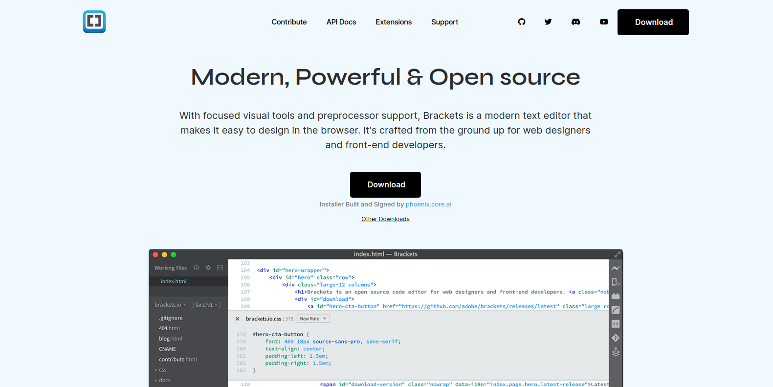Click the red close dot of editor window
The height and width of the screenshot is (387, 773).
(x=155, y=254)
